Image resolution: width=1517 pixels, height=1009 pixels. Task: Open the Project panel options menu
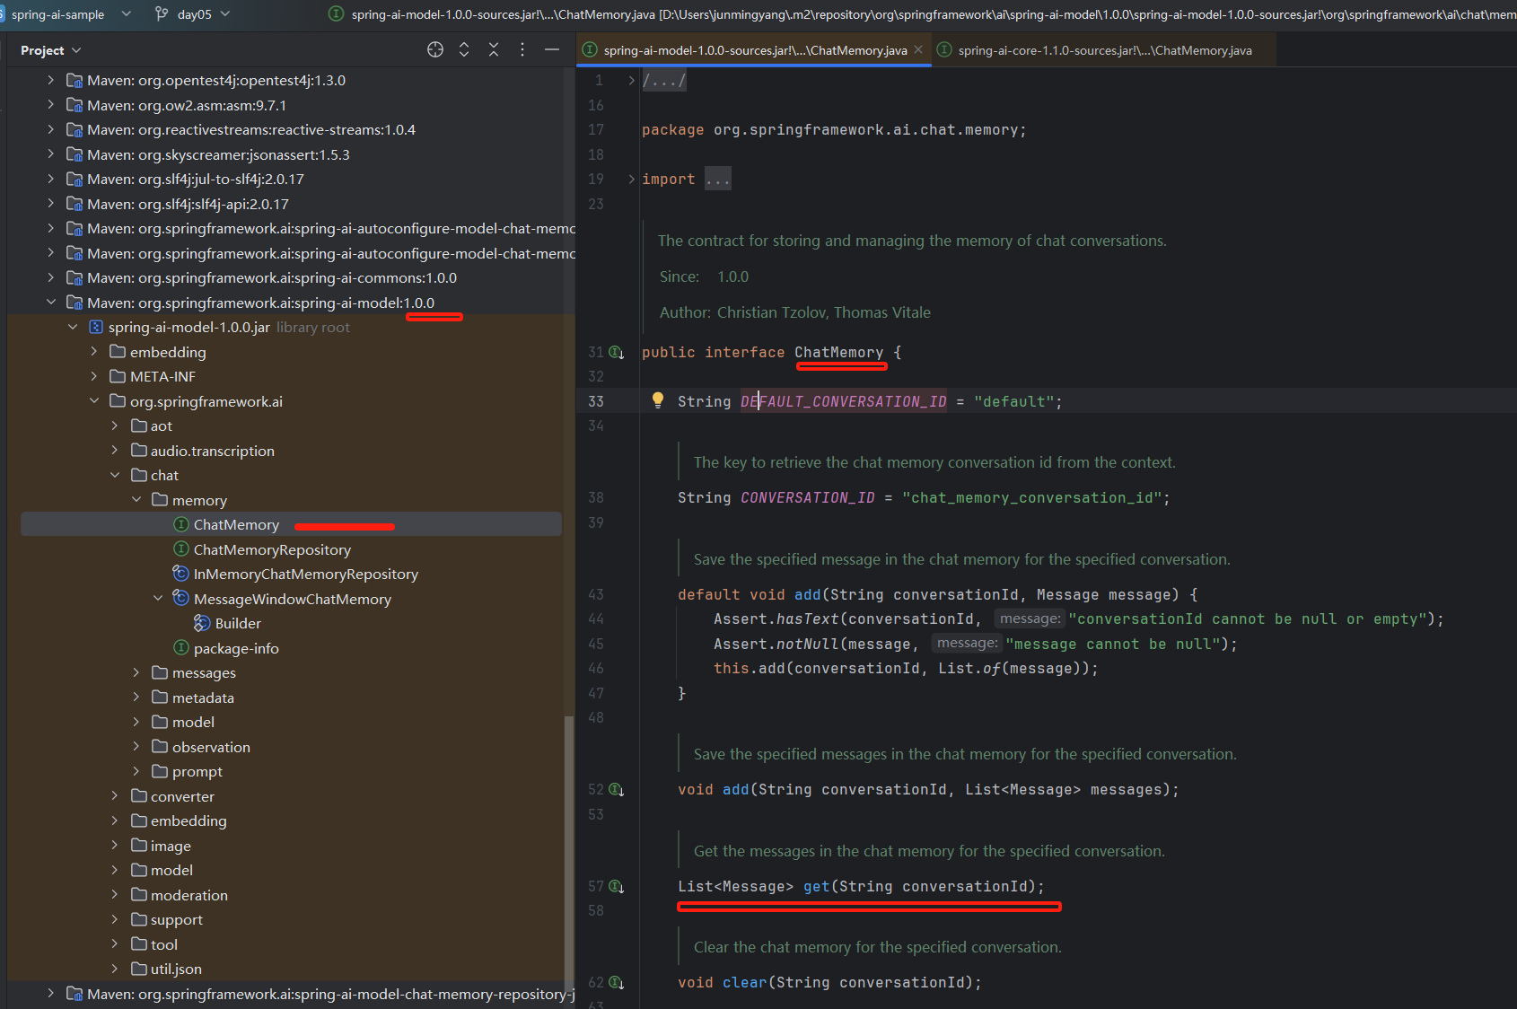click(x=522, y=50)
